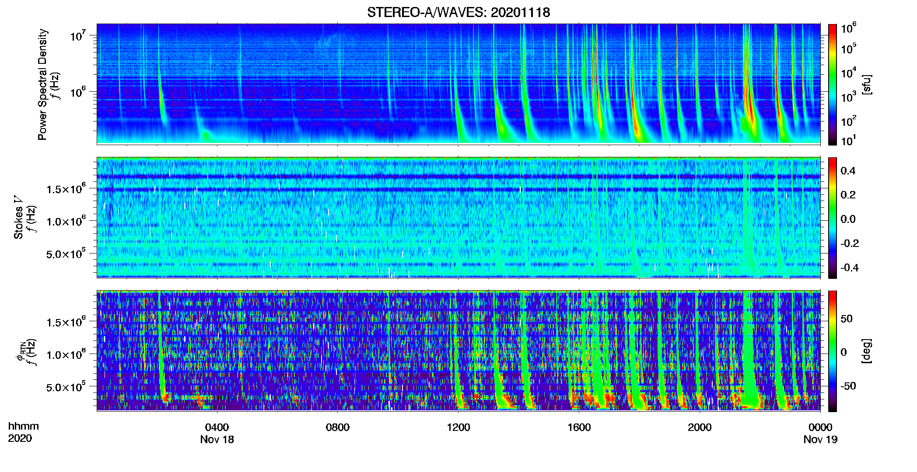Click the hhmm axis legend text
Viewport: 917px width, 472px height.
24,427
